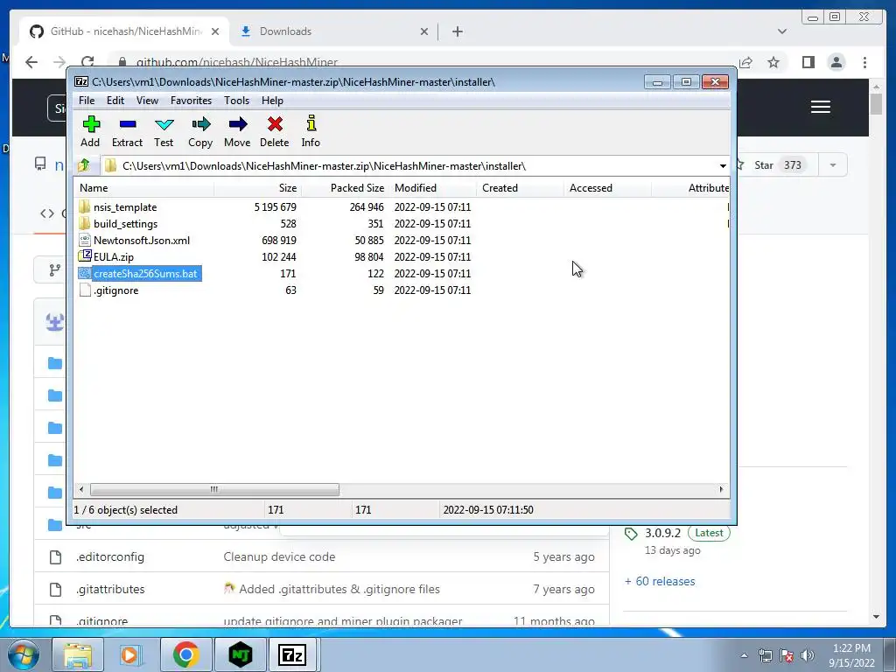The width and height of the screenshot is (896, 672).
Task: Click the 7z taskbar icon
Action: (292, 654)
